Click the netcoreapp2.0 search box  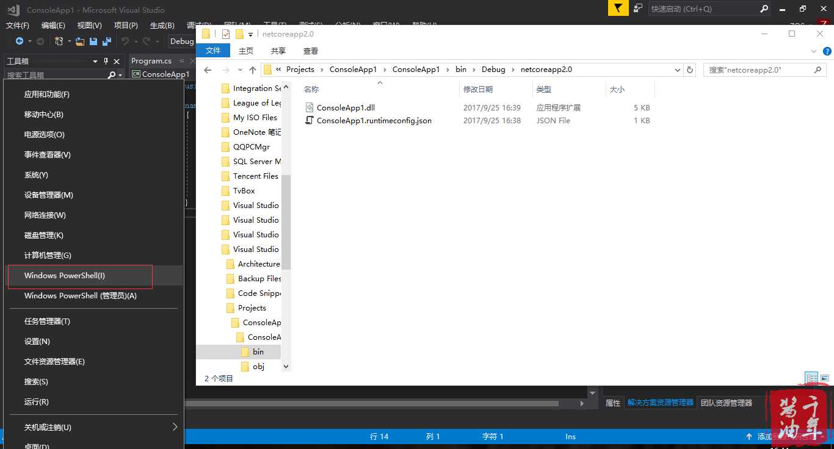[x=760, y=70]
